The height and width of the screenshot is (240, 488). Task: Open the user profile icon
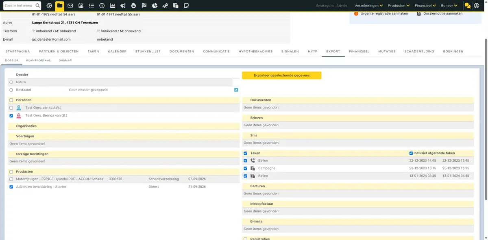click(477, 6)
